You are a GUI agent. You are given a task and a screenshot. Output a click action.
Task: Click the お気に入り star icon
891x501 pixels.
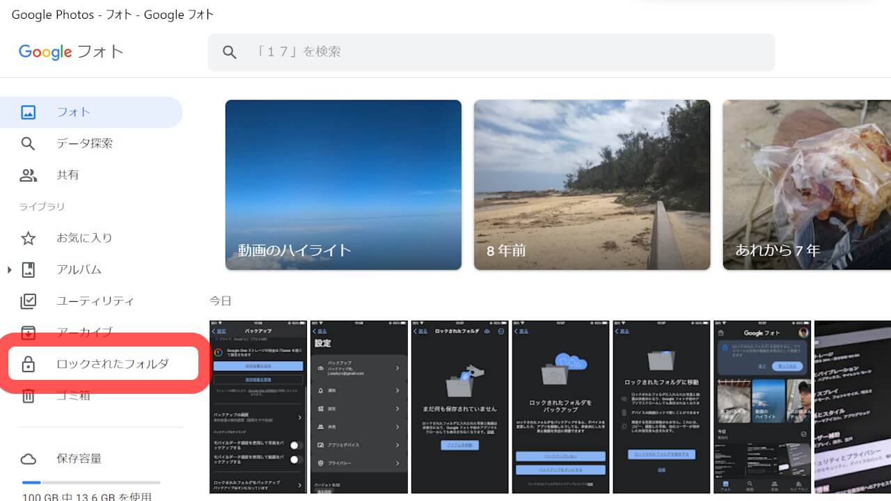[28, 237]
